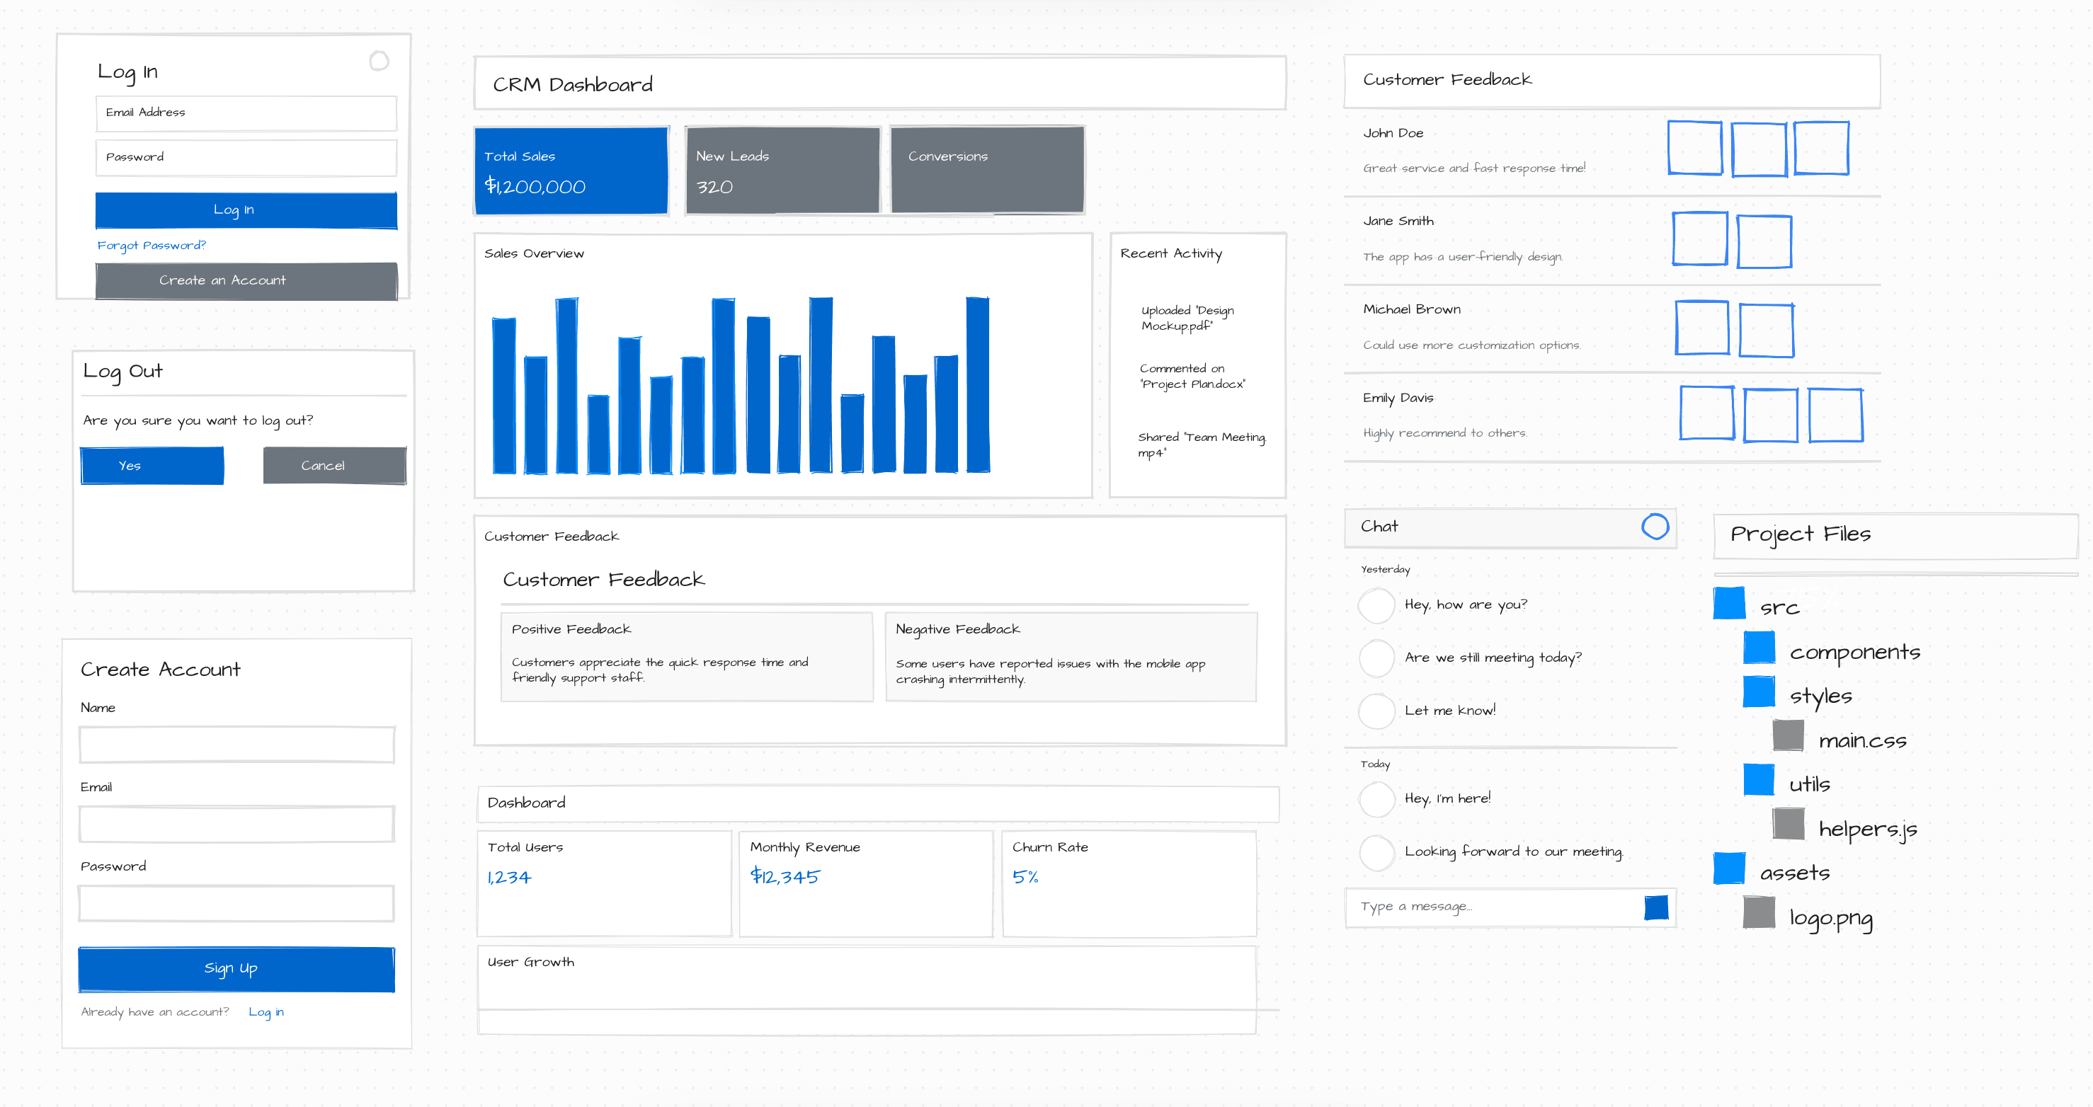Select the New Leads card
2093x1107 pixels.
coord(782,171)
